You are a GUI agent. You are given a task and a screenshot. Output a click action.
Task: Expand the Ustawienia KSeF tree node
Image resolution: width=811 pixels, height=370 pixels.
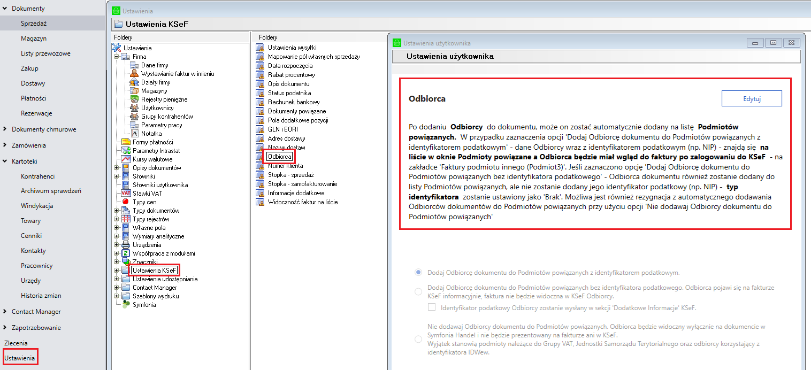coord(116,271)
